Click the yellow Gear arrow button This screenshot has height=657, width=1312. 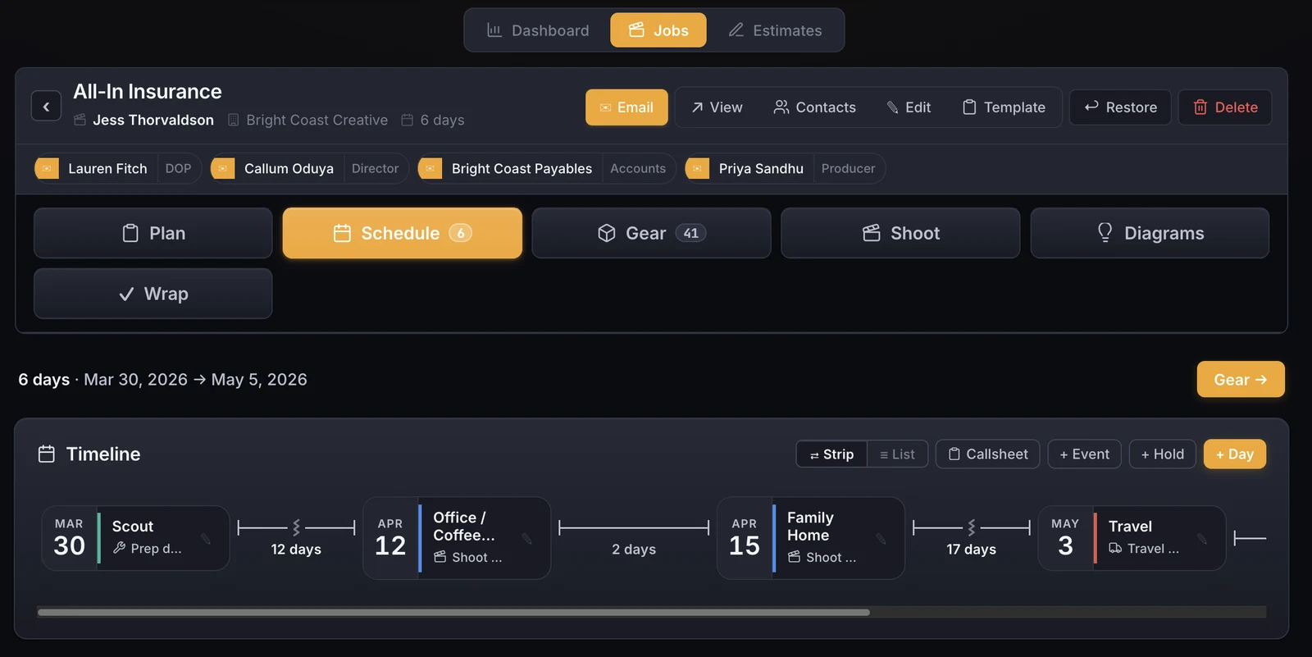(x=1241, y=380)
